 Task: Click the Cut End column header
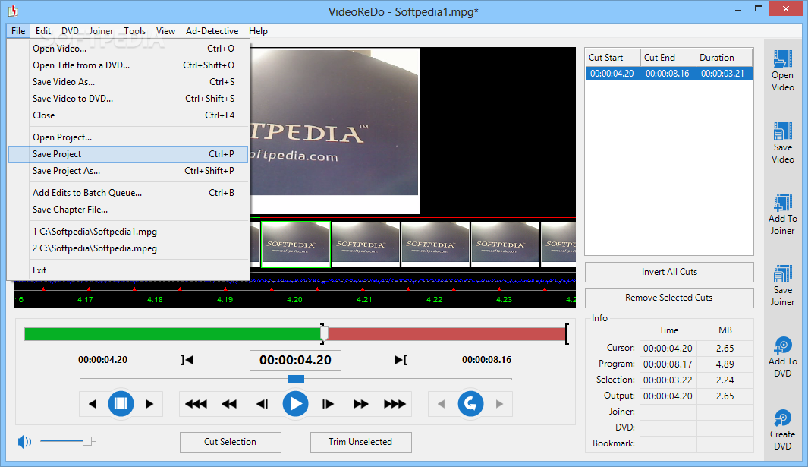click(x=668, y=57)
